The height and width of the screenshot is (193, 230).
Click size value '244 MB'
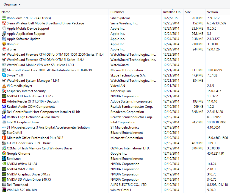[x=198, y=49]
